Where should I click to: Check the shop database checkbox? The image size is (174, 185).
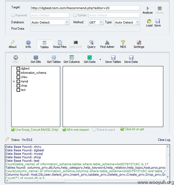click(18, 86)
